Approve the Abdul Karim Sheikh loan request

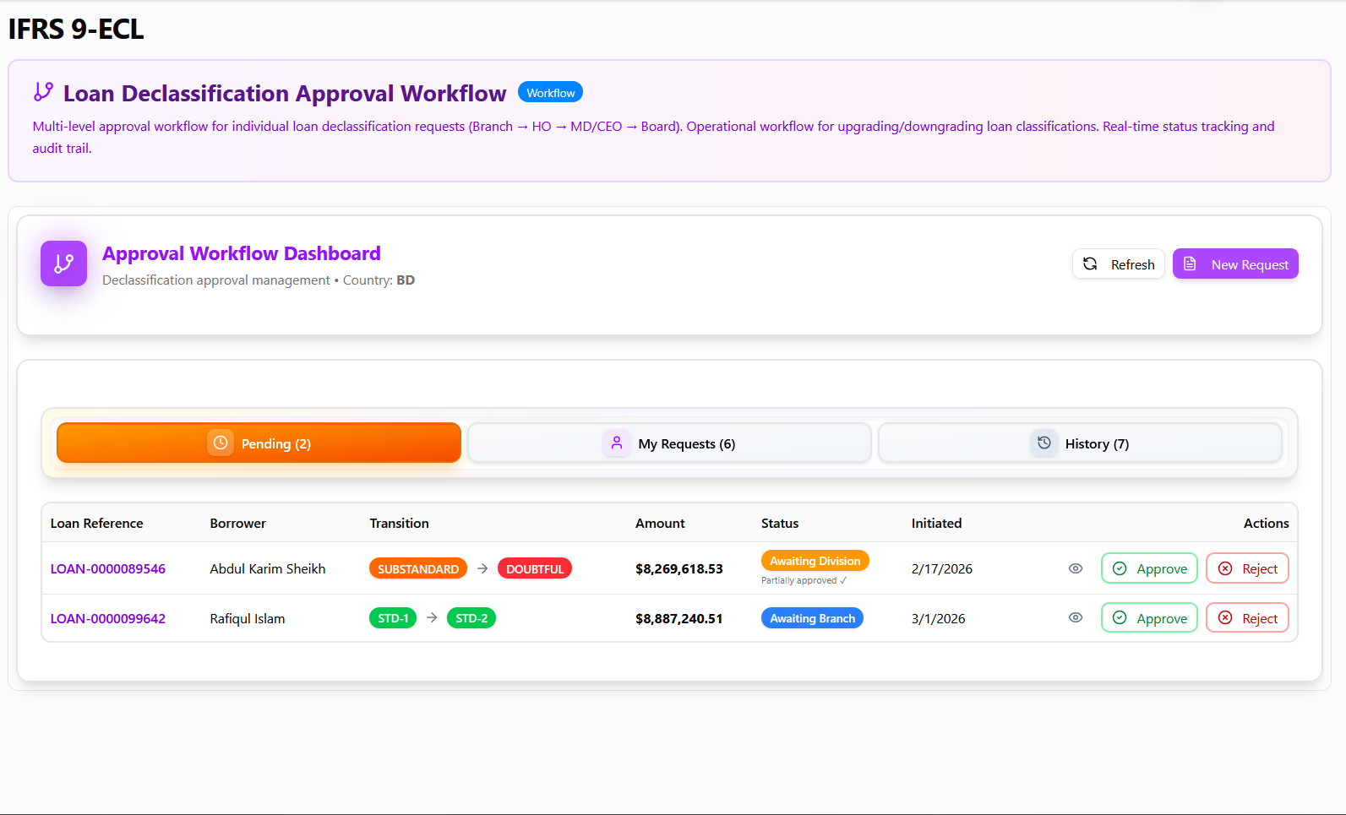(1149, 568)
